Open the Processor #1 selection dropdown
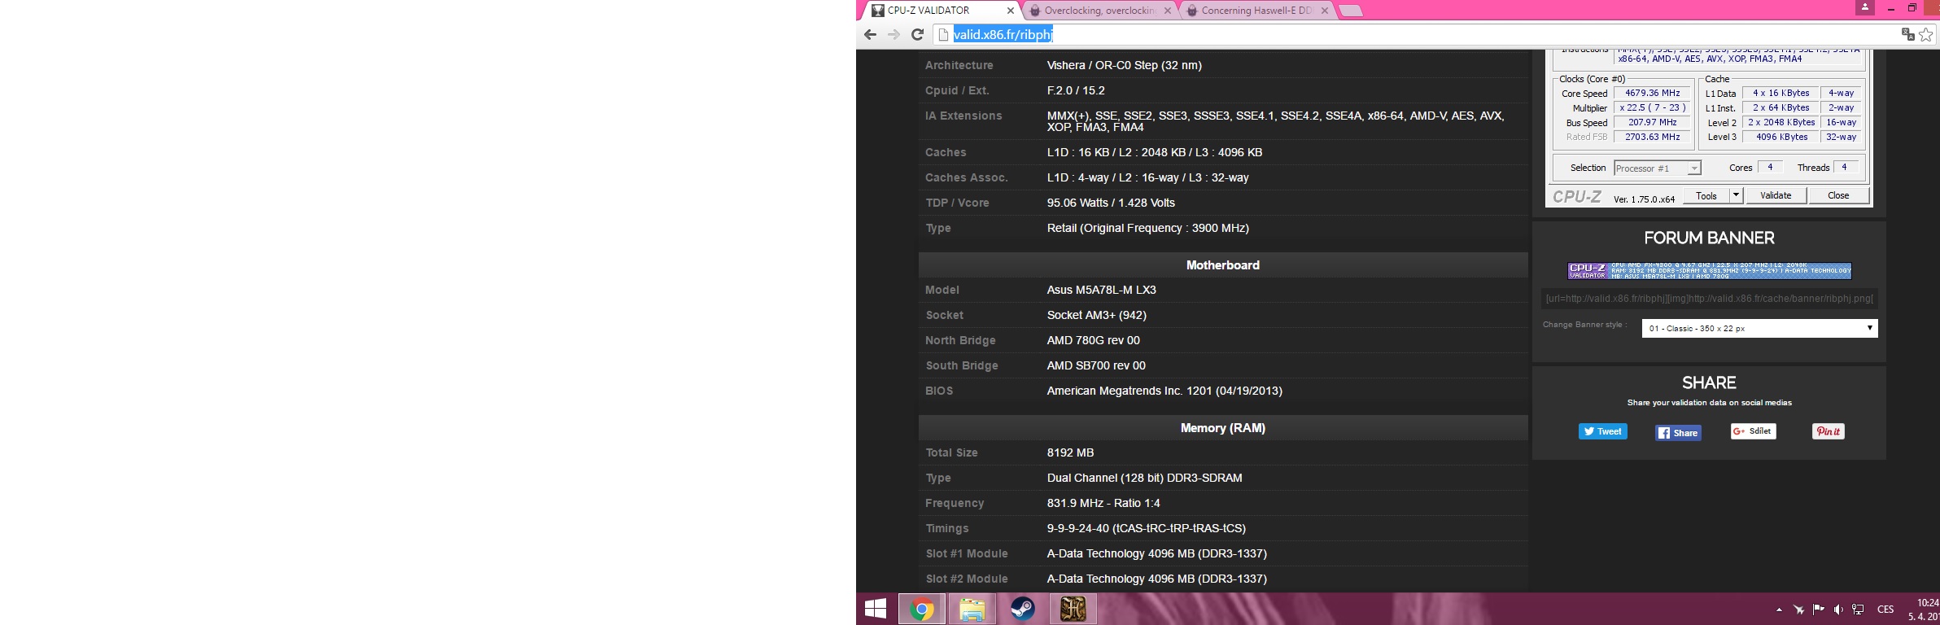 (1658, 168)
